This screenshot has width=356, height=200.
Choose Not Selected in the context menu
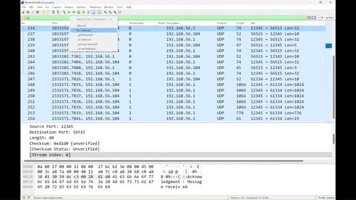pos(94,31)
